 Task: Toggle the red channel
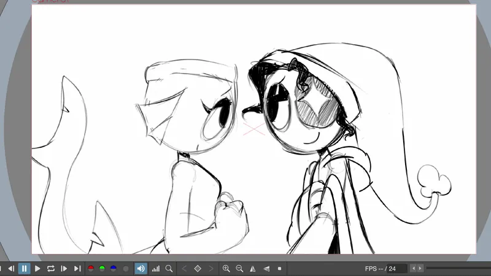91,269
